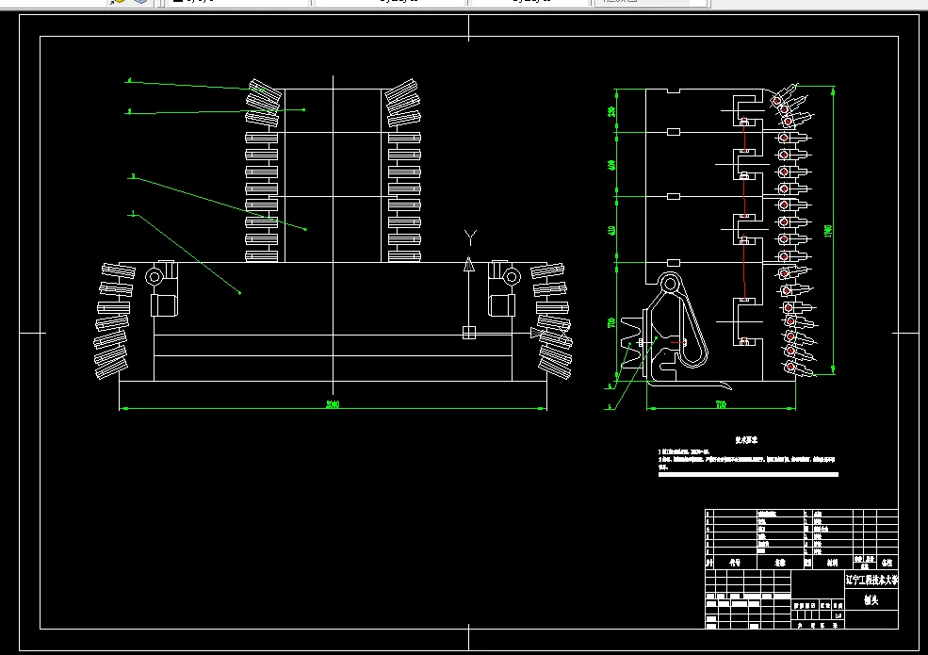Click the UCS Y axis label
This screenshot has height=655, width=928.
470,237
